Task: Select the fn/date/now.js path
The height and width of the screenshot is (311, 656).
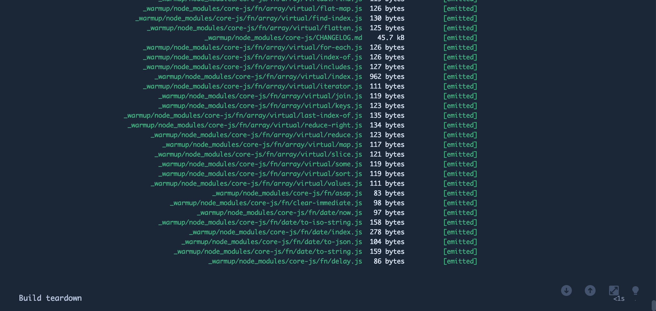Action: point(279,213)
